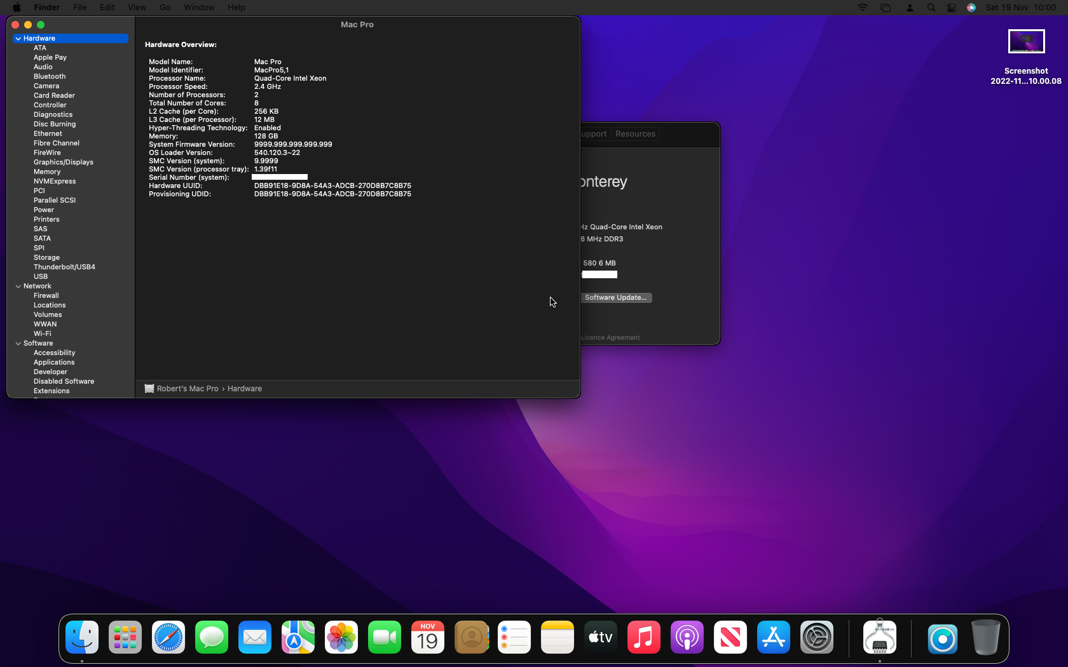Select Audio in the sidebar
This screenshot has width=1068, height=667.
(x=43, y=67)
